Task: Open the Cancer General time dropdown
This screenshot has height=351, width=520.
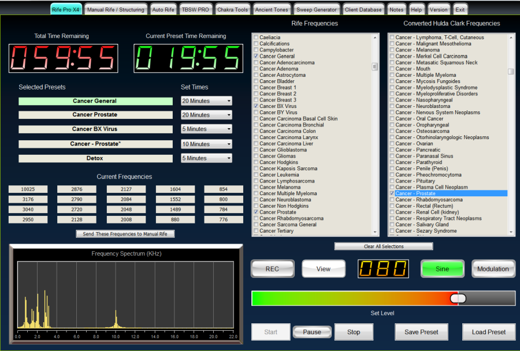Action: (x=206, y=101)
